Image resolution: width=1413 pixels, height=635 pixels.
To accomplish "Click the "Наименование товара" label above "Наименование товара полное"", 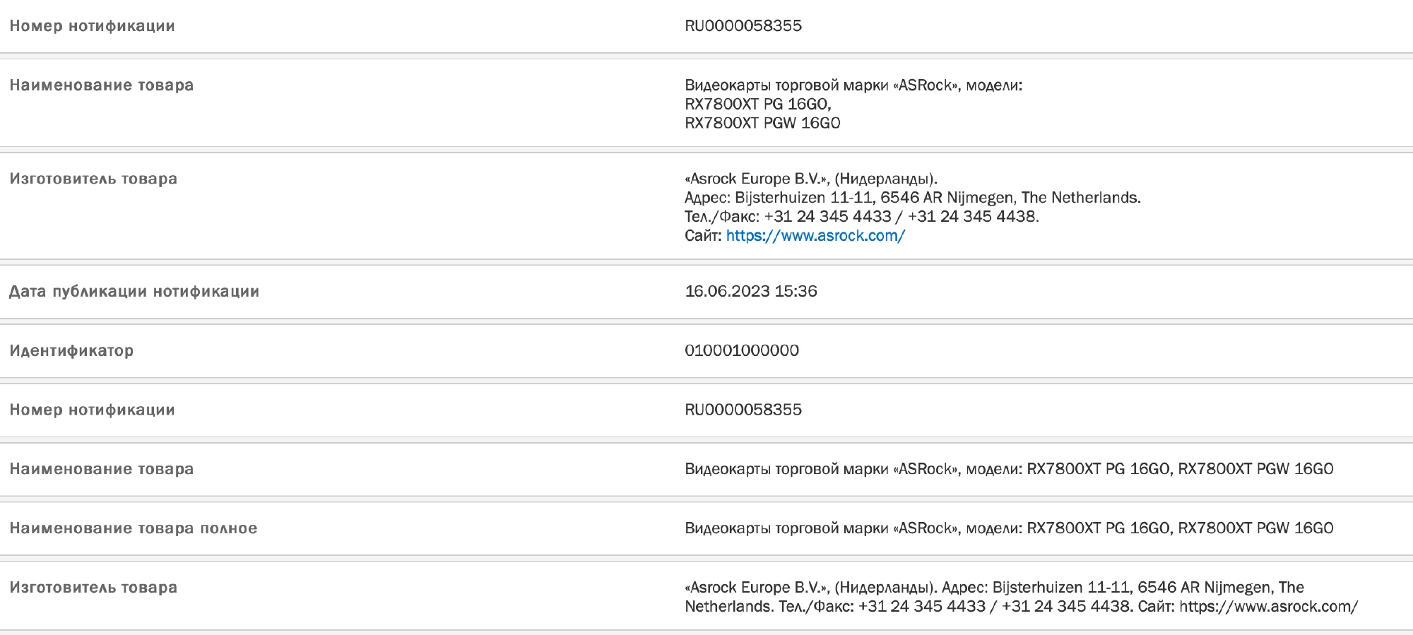I will tap(101, 469).
